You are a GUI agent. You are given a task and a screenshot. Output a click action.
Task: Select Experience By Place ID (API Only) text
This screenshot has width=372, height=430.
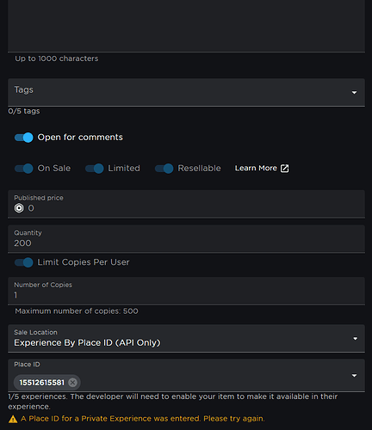pyautogui.click(x=87, y=343)
